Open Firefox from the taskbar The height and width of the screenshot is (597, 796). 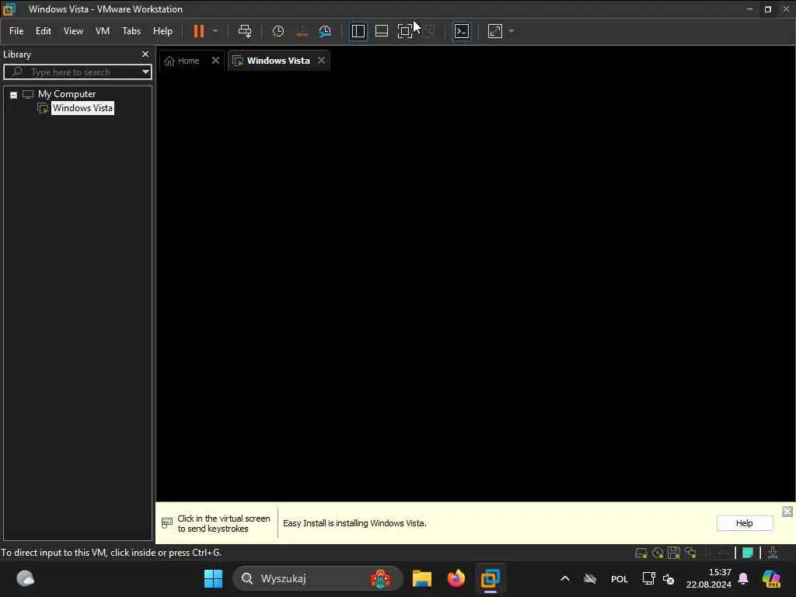pyautogui.click(x=456, y=578)
